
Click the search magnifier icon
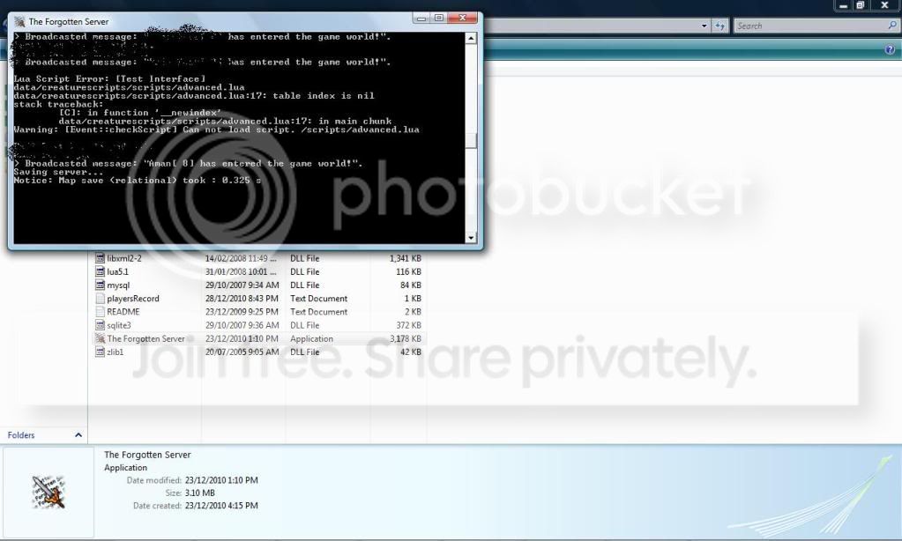tap(892, 26)
